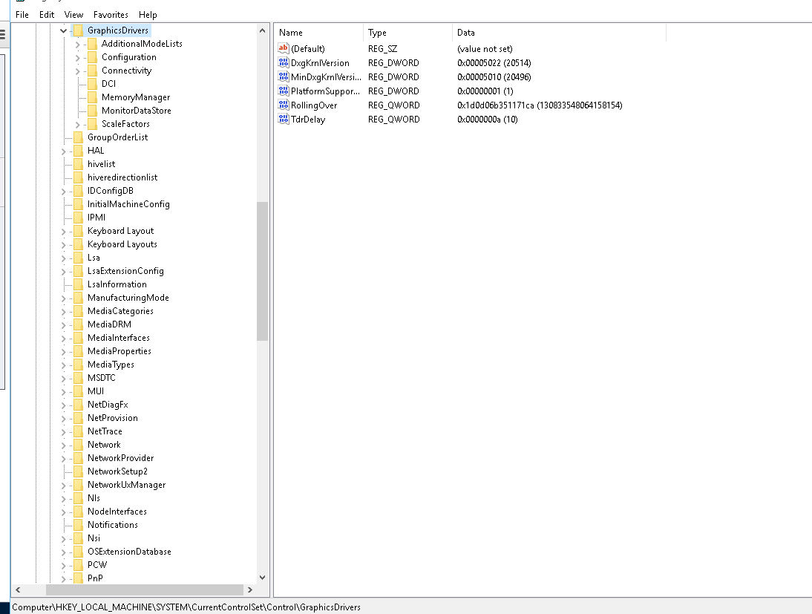Click the PlatformSupport DWORD icon
The width and height of the screenshot is (812, 614).
click(284, 91)
